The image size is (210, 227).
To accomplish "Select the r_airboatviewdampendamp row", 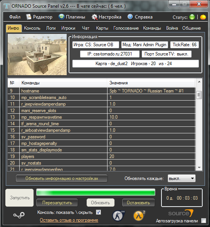I will pos(101,130).
